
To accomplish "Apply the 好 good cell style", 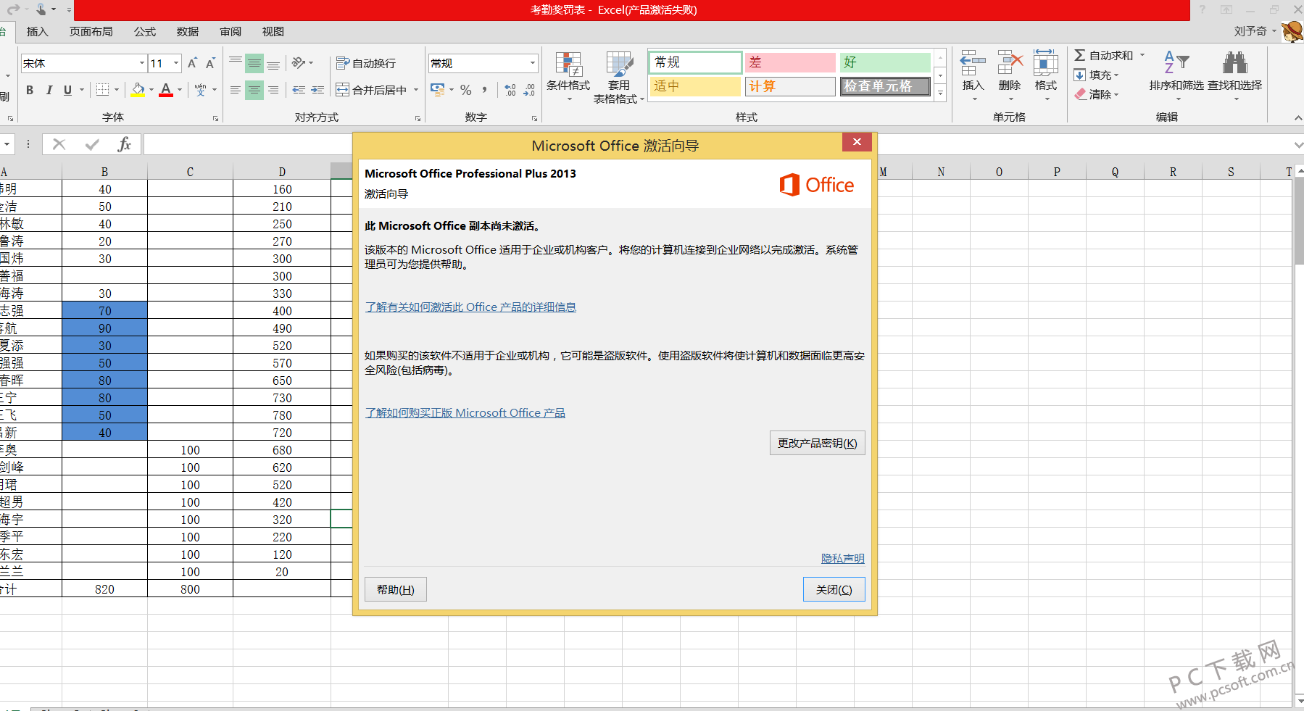I will (x=885, y=62).
